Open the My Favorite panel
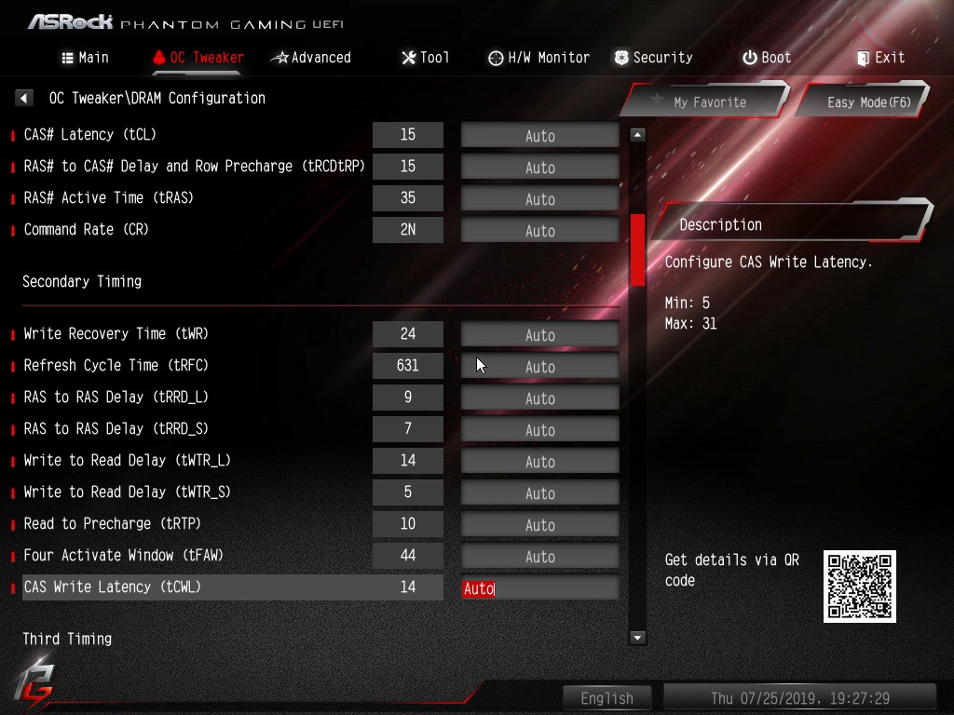This screenshot has width=954, height=715. [x=706, y=101]
